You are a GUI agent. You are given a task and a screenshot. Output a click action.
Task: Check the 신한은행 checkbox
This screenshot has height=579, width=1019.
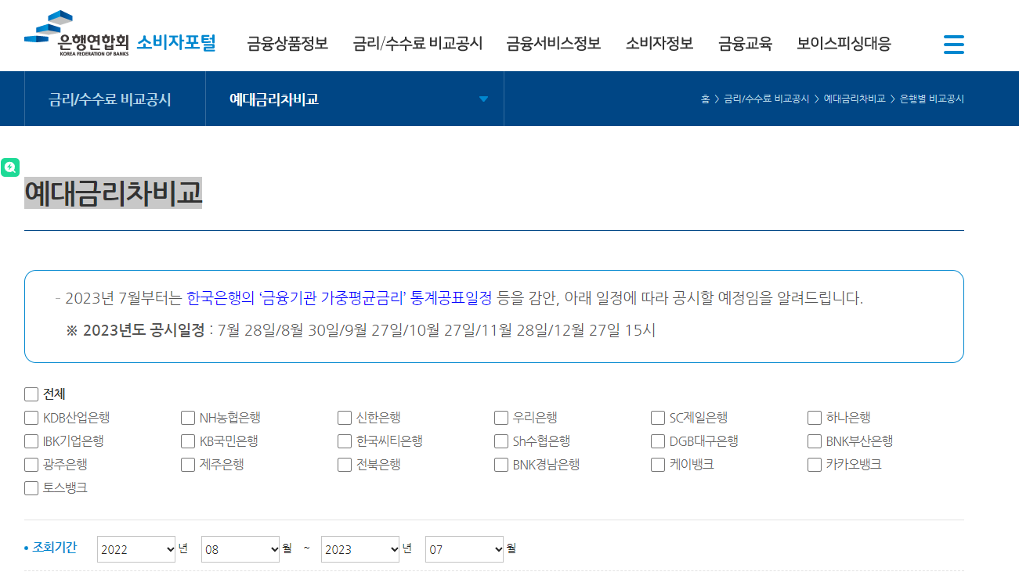click(x=345, y=418)
